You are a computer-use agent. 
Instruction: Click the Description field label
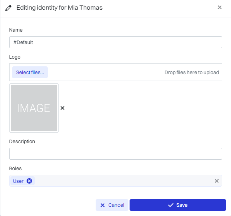(22, 142)
